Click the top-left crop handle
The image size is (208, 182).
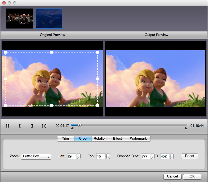[5, 52]
